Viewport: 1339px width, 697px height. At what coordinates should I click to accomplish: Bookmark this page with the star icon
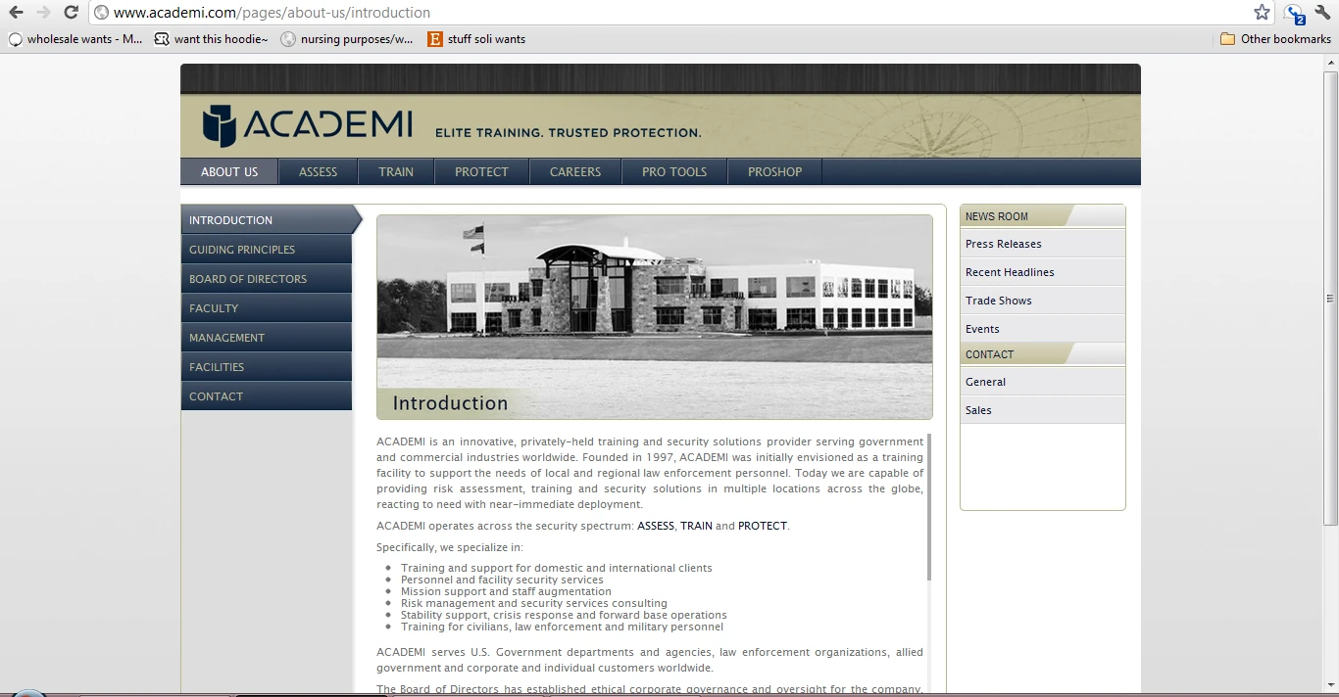click(1262, 13)
